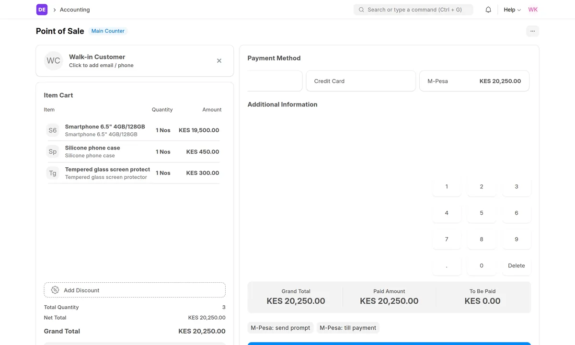Tap numpad key 1
575x345 pixels.
[447, 186]
